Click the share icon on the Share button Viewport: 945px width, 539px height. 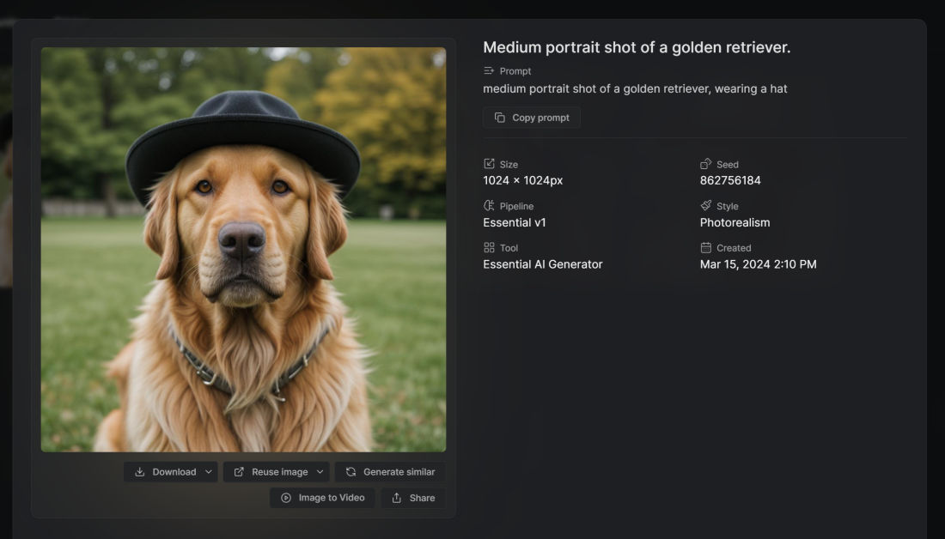pyautogui.click(x=396, y=498)
